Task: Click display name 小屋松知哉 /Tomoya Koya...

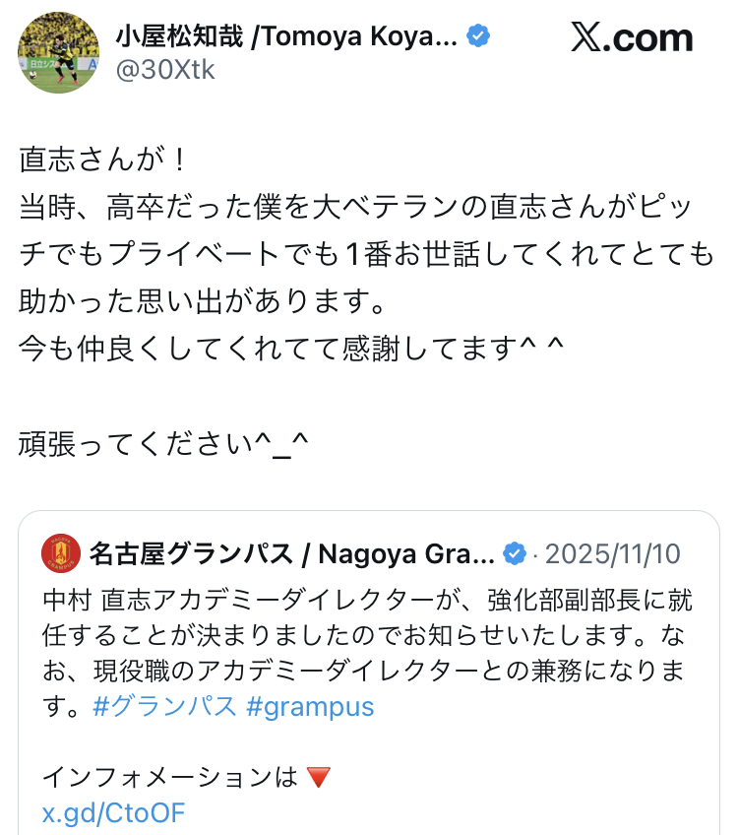Action: coord(285,37)
